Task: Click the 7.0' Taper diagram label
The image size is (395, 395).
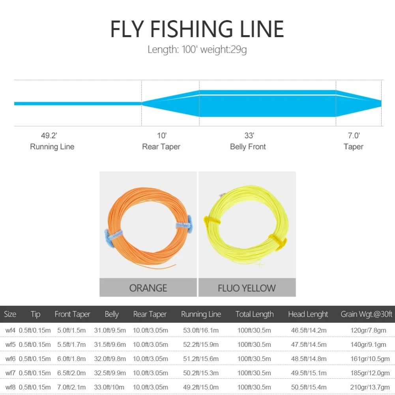Action: pos(353,141)
